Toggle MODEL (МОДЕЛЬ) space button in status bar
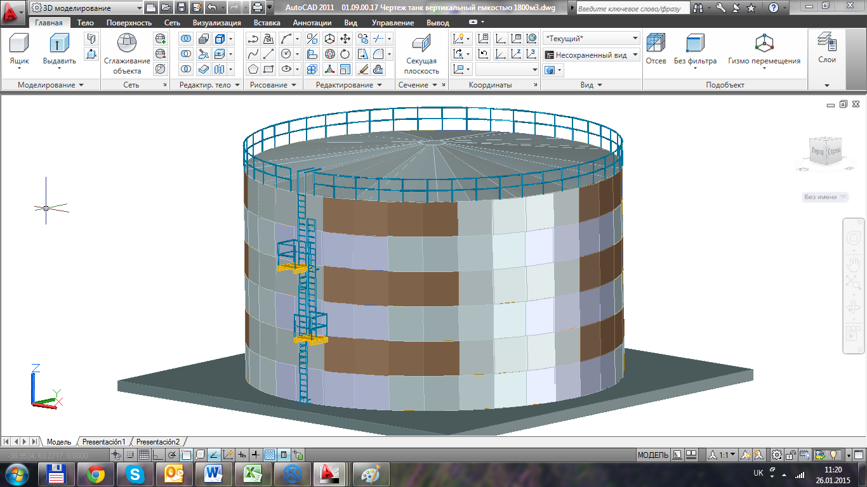 tap(652, 455)
